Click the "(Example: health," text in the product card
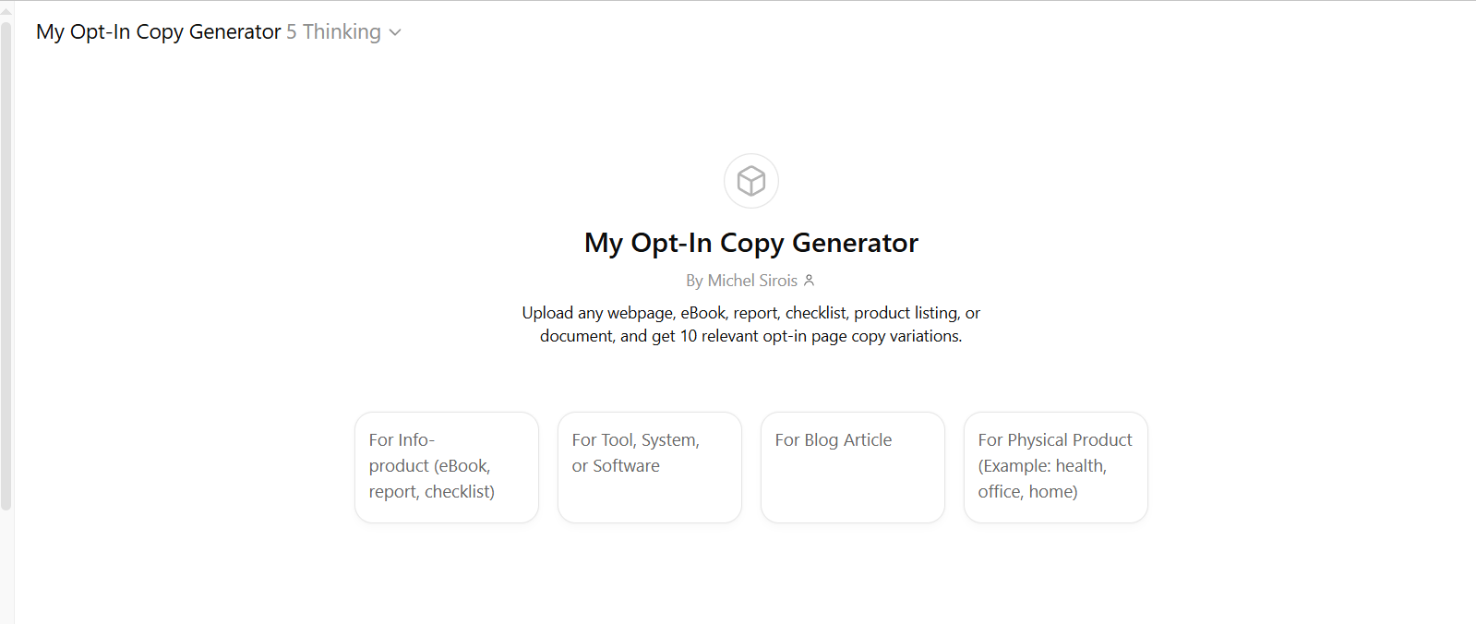Viewport: 1476px width, 624px height. point(1042,466)
